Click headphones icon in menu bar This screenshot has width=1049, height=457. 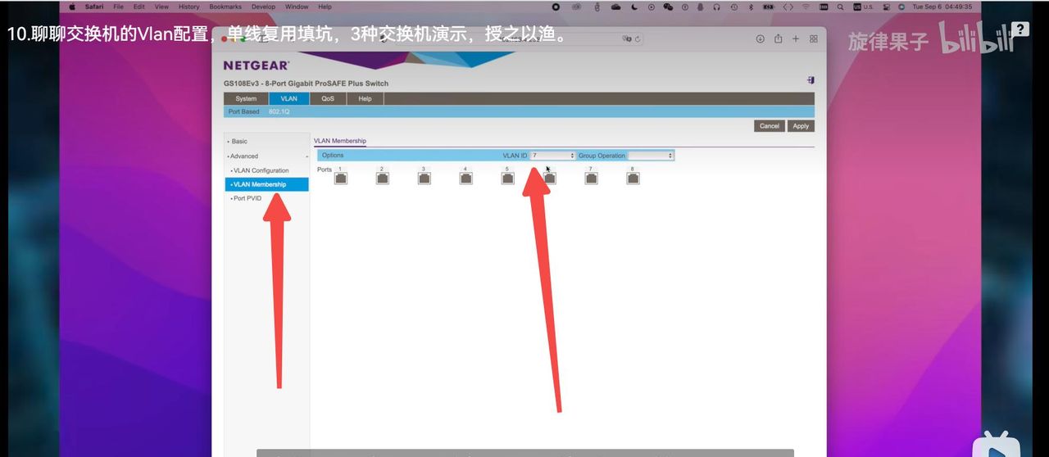(x=717, y=7)
